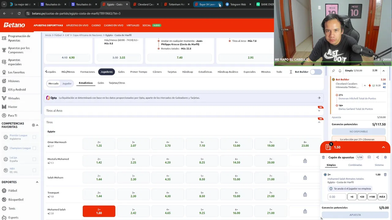Add +20 to the stake
The image size is (392, 220).
point(362,197)
